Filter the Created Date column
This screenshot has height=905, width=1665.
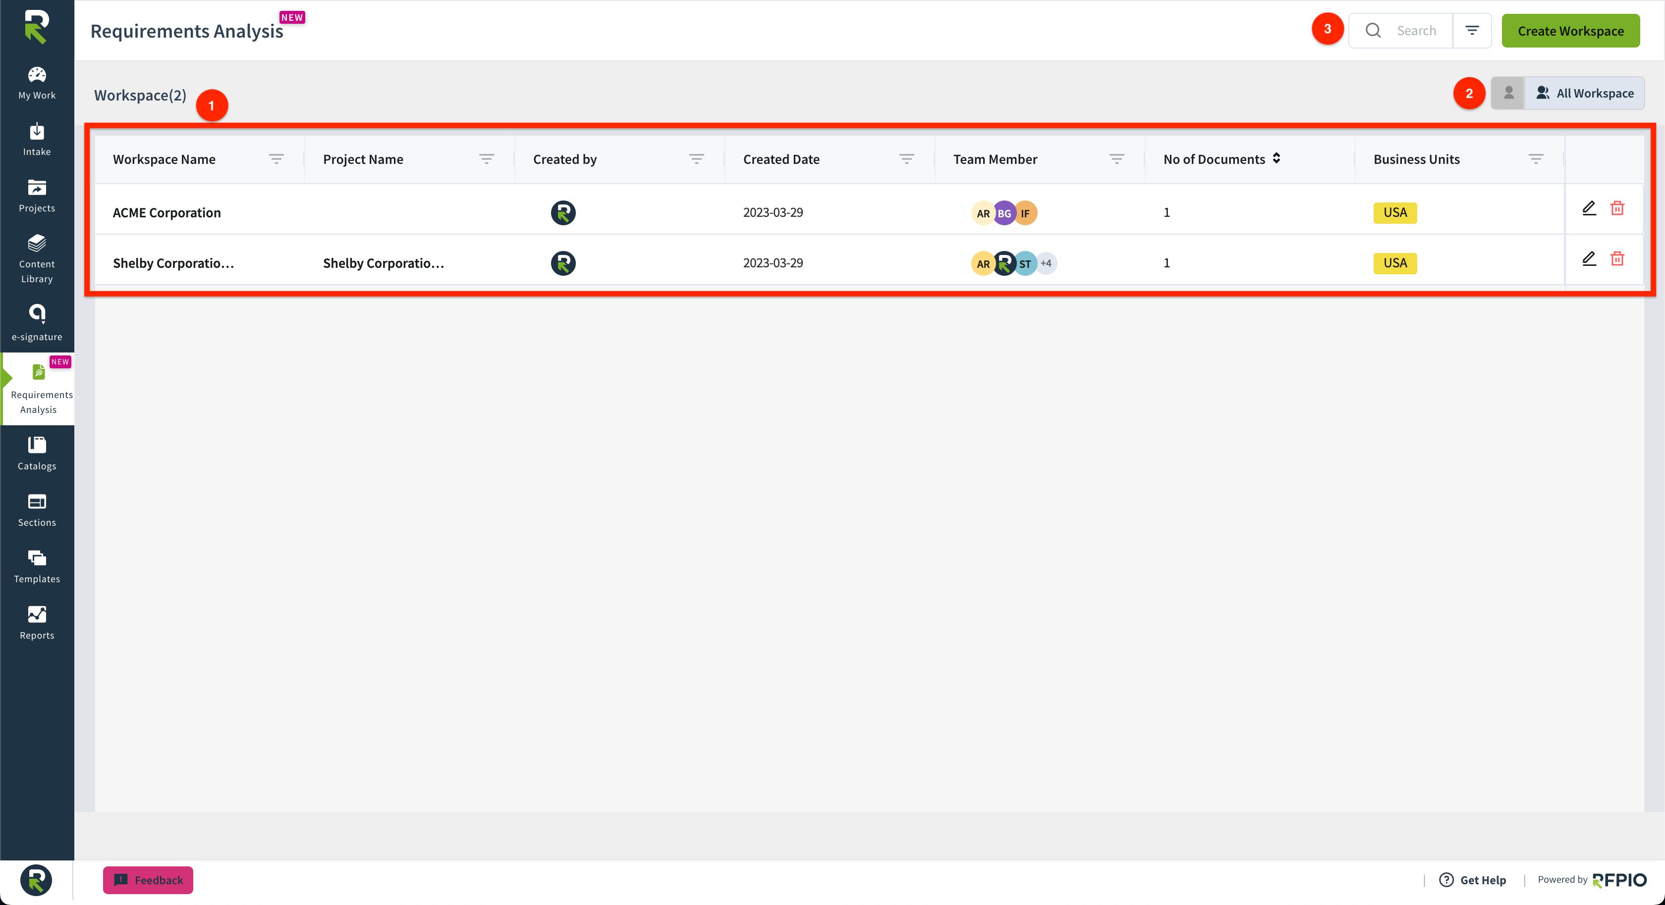[x=906, y=159]
